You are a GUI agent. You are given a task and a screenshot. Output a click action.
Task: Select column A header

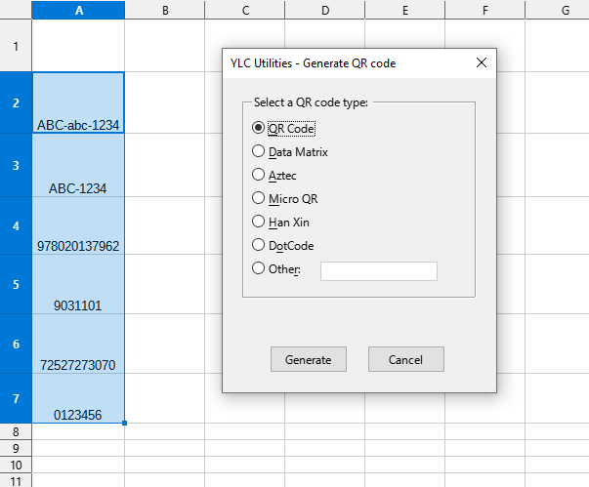coord(78,10)
